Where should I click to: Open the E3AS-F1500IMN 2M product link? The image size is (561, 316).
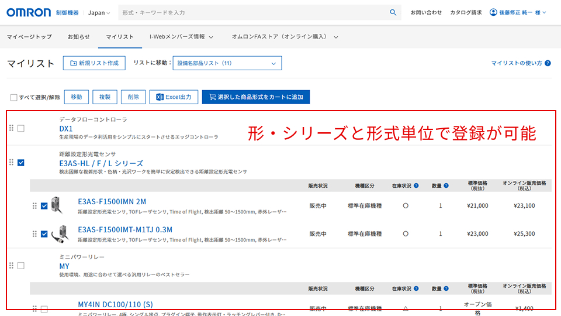(x=112, y=201)
